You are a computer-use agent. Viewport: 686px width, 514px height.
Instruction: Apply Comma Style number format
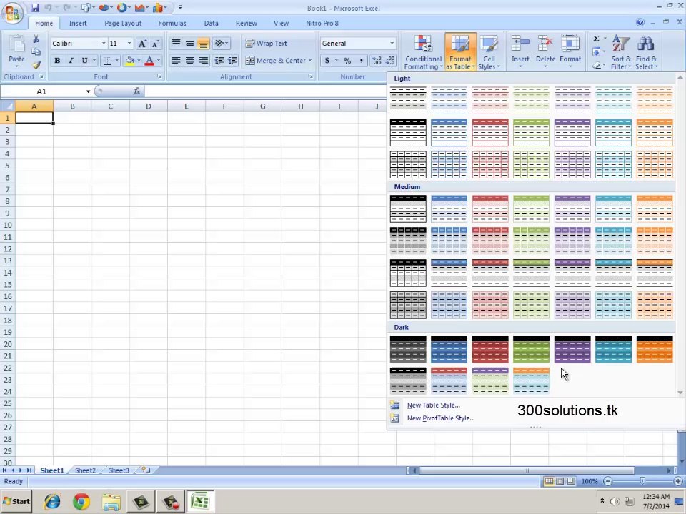[x=361, y=61]
